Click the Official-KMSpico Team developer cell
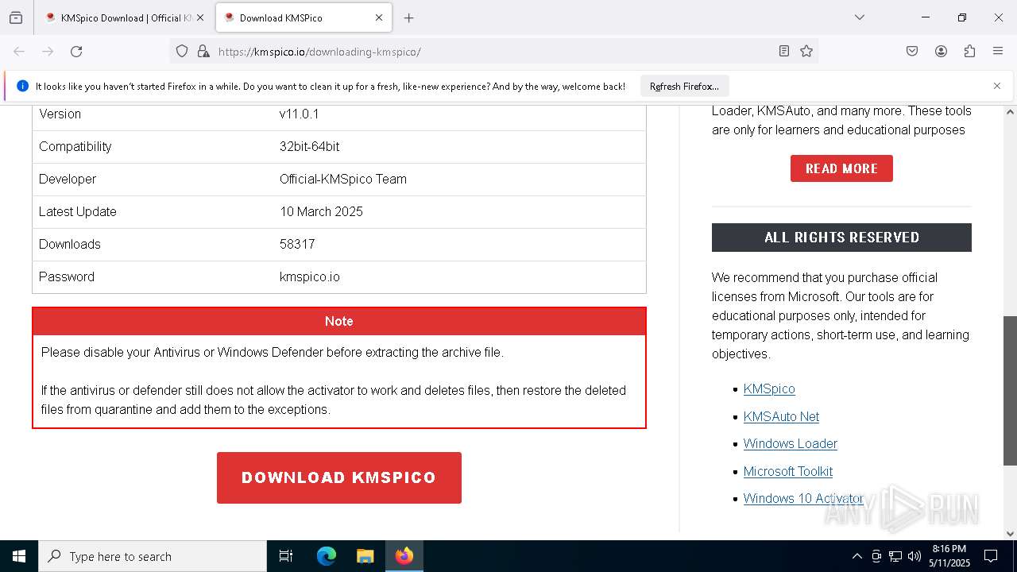 (x=343, y=179)
